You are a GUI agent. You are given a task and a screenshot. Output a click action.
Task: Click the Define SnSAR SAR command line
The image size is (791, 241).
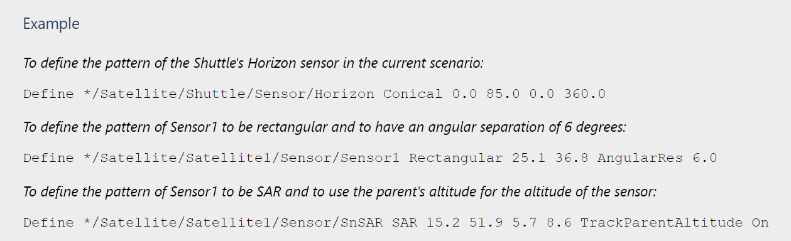click(x=396, y=222)
